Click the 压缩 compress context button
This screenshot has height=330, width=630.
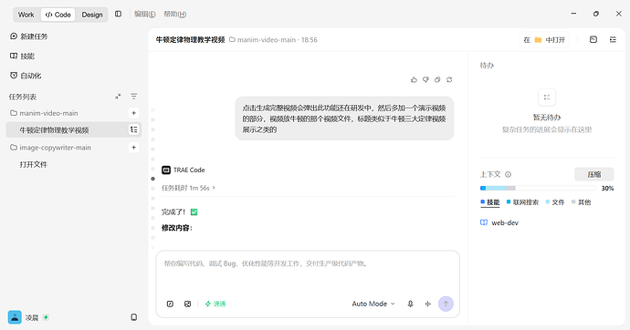click(x=593, y=174)
